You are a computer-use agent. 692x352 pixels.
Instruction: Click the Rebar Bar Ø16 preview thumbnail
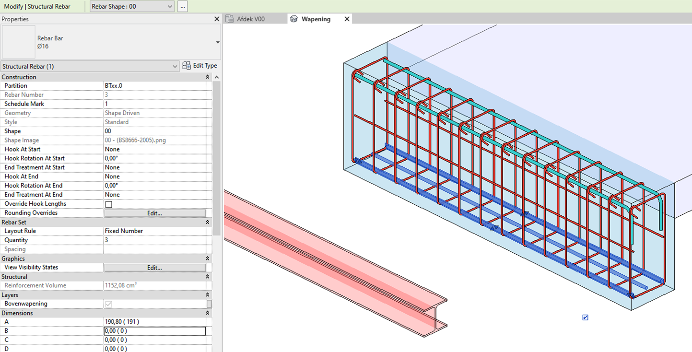point(18,42)
